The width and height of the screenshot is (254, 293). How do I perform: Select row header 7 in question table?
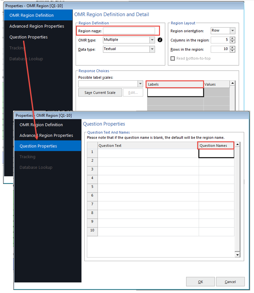tap(92, 205)
